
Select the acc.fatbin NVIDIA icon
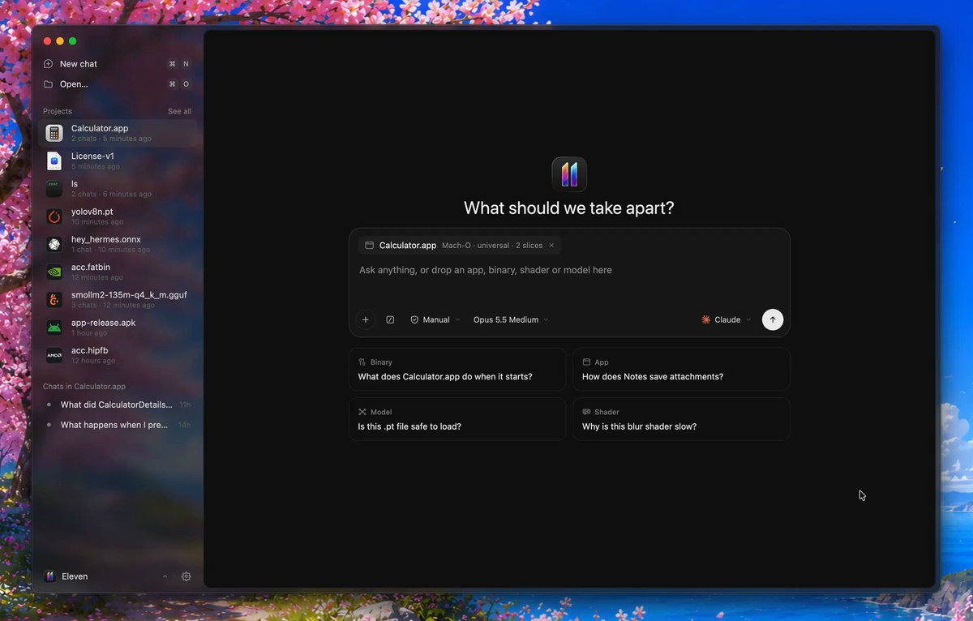click(54, 272)
